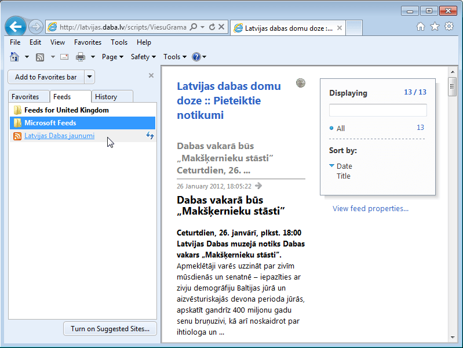
Task: Open Favorites with the star icon
Action: pyautogui.click(x=435, y=27)
